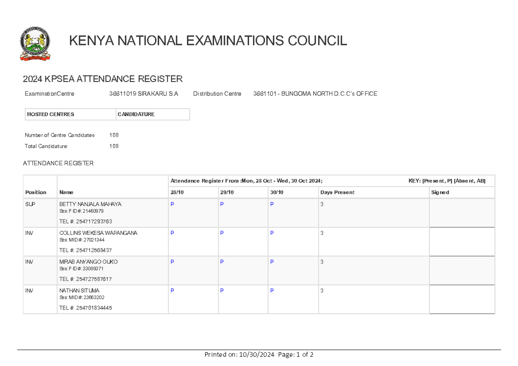Click the BUNGOMA NORTH D.C.C's OFFICE link

(315, 93)
